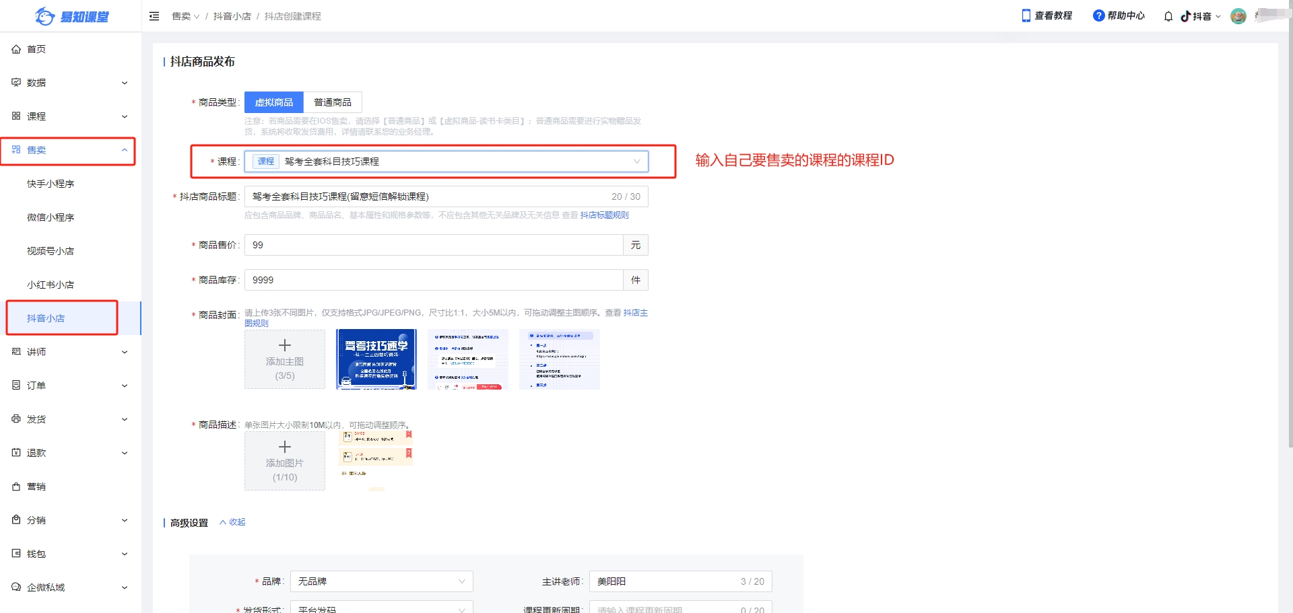Select the product description image thumbnail

376,461
